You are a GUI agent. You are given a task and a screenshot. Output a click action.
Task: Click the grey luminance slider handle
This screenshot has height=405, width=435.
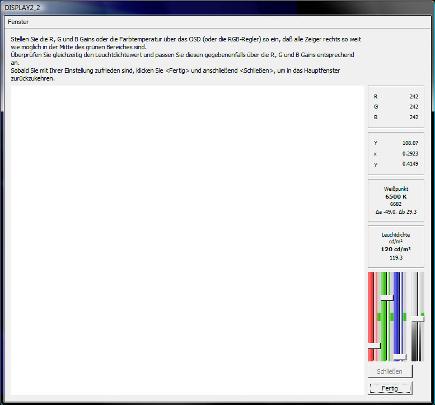[417, 318]
